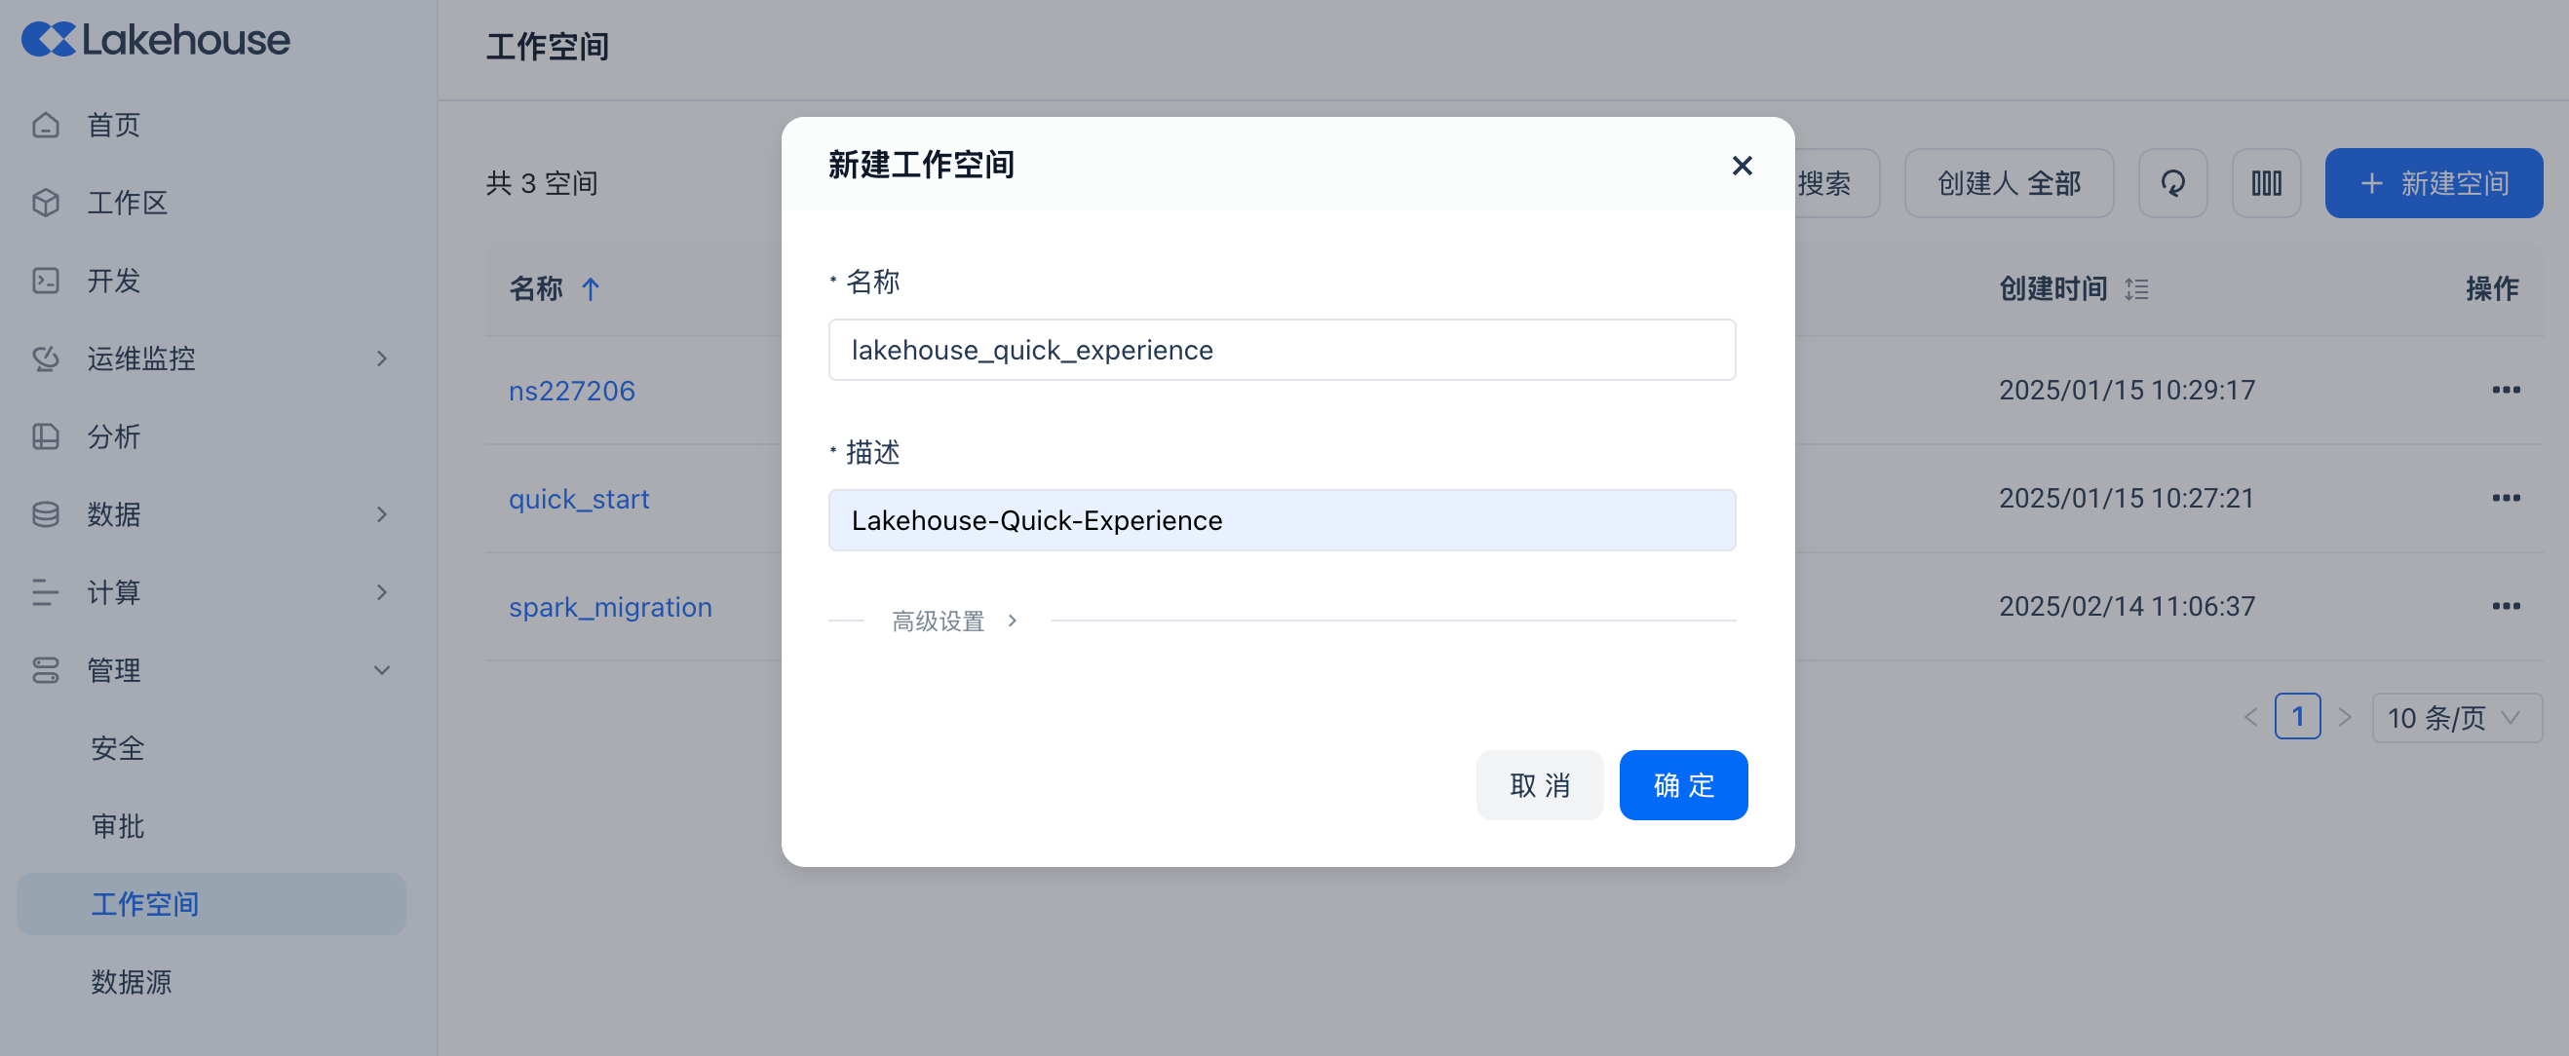Viewport: 2569px width, 1056px height.
Task: Click the Home icon in the sidebar
Action: click(x=46, y=126)
